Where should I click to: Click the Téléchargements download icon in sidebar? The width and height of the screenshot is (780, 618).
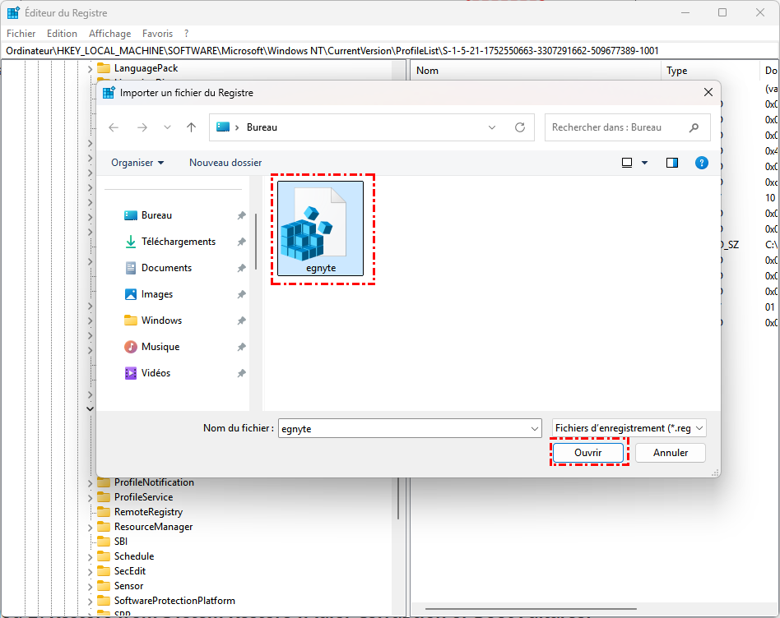(131, 242)
